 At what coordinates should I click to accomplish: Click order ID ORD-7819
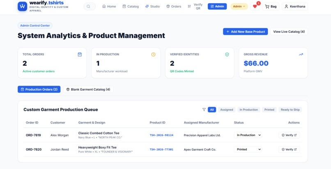[33, 135]
